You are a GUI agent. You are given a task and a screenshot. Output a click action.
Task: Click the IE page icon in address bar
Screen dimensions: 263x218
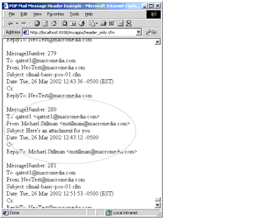coord(26,32)
